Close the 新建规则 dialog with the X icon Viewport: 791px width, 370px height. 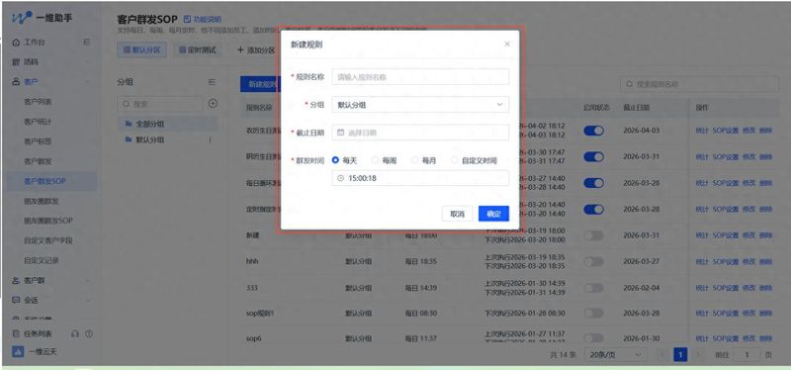pyautogui.click(x=507, y=44)
